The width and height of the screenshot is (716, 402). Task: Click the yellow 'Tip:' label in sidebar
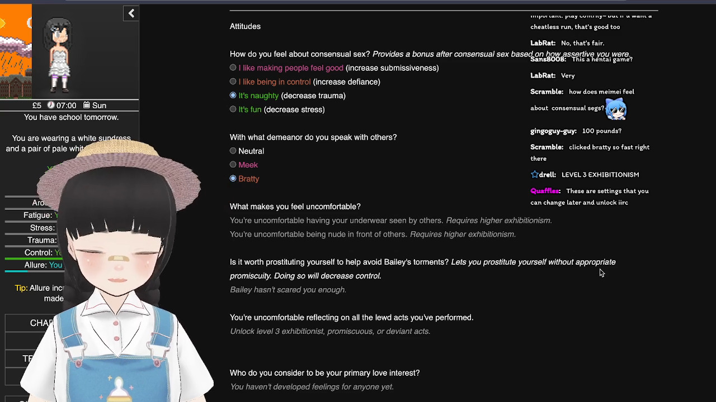tap(21, 288)
